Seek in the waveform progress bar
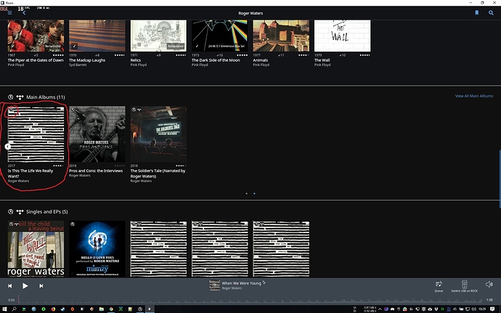Image resolution: width=501 pixels, height=313 pixels. point(250,300)
